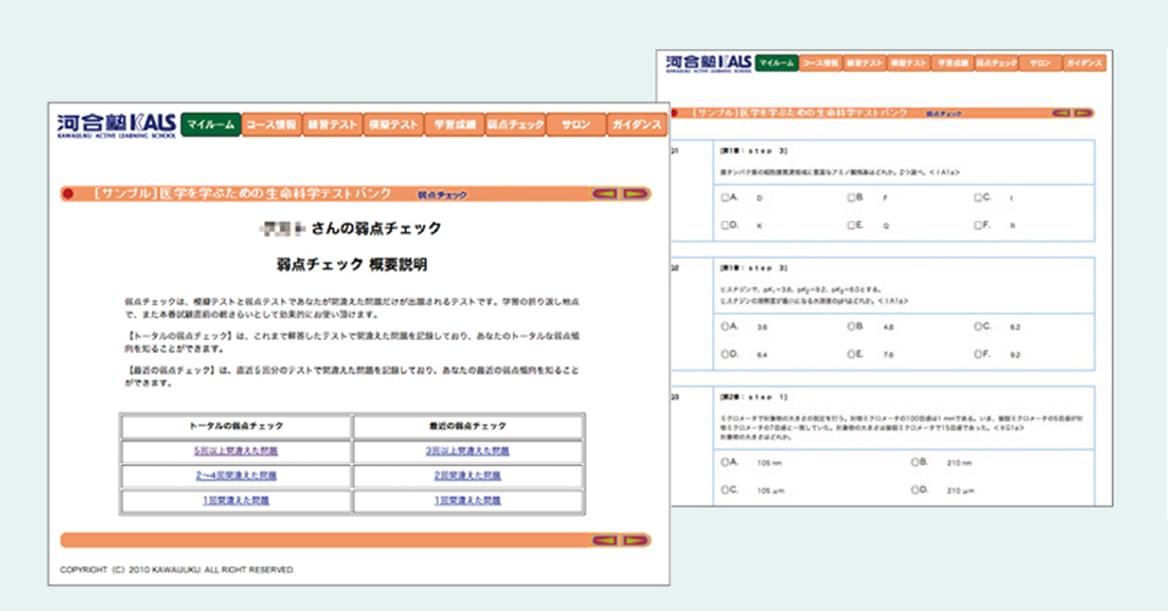Select radio option B (4.8) in question 2

tap(850, 328)
